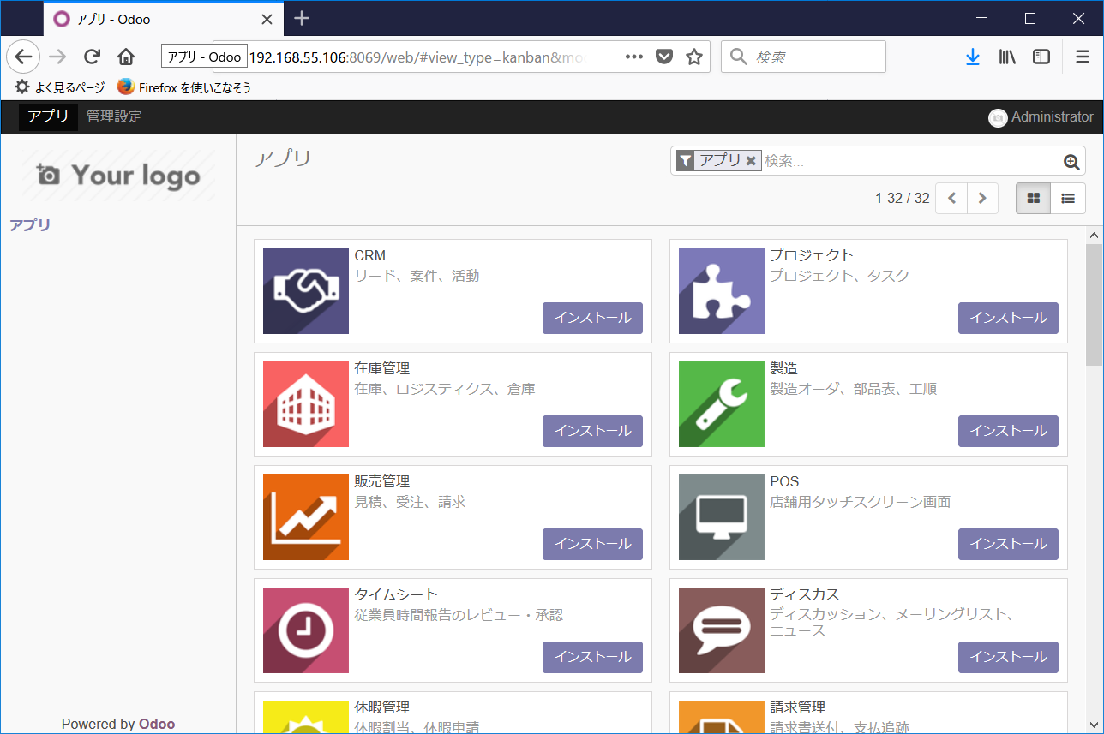Open the 管理設定 menu

[x=113, y=117]
